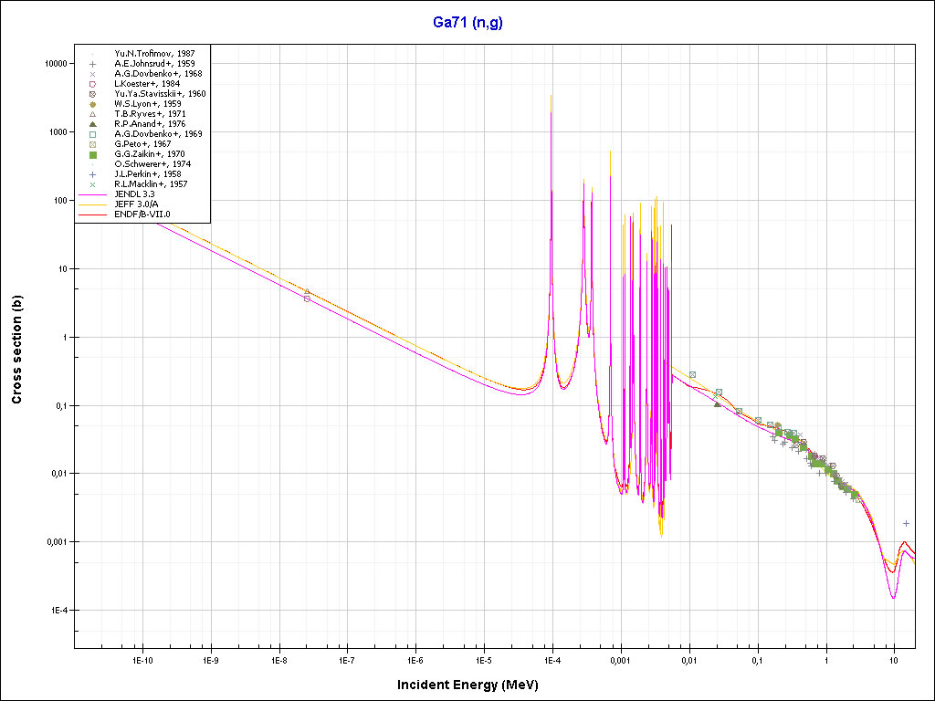Viewport: 935px width, 701px height.
Task: Click the A.E.Johnsrud 1959 plus marker in legend
Action: click(x=92, y=64)
